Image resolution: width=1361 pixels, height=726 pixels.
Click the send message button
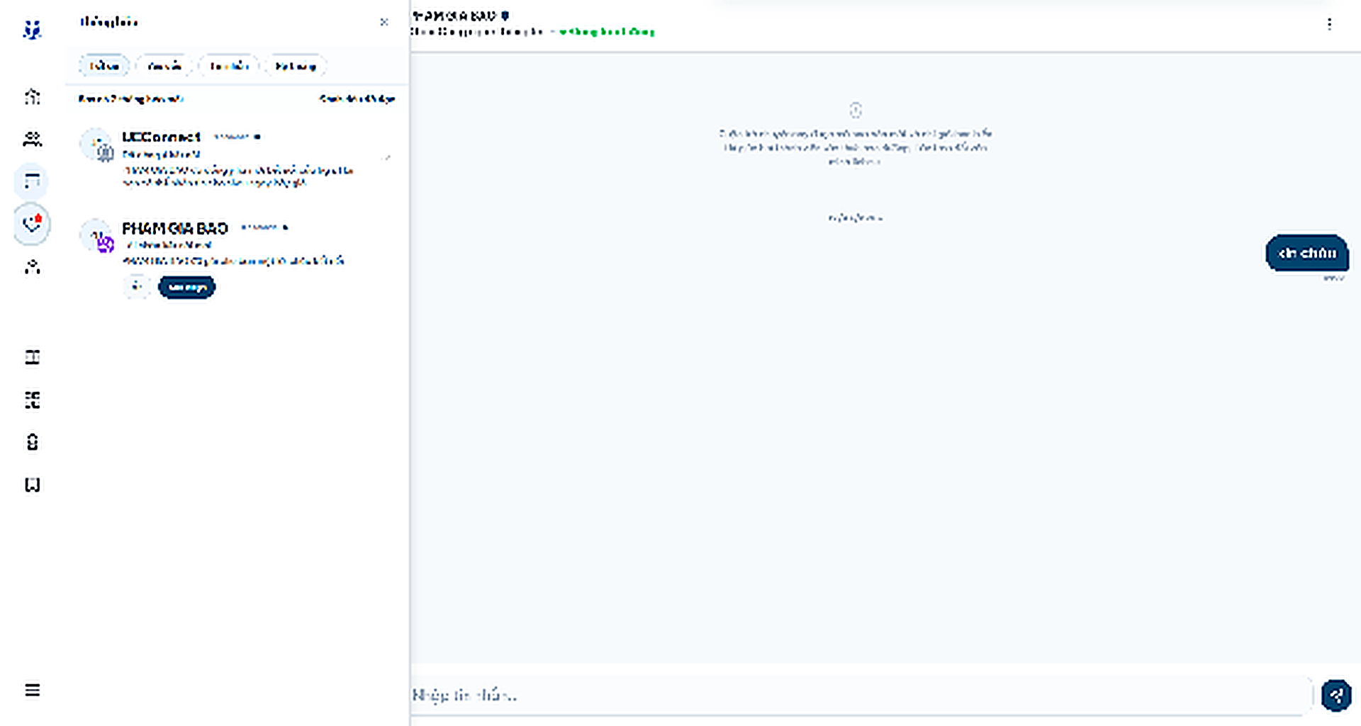tap(1336, 695)
